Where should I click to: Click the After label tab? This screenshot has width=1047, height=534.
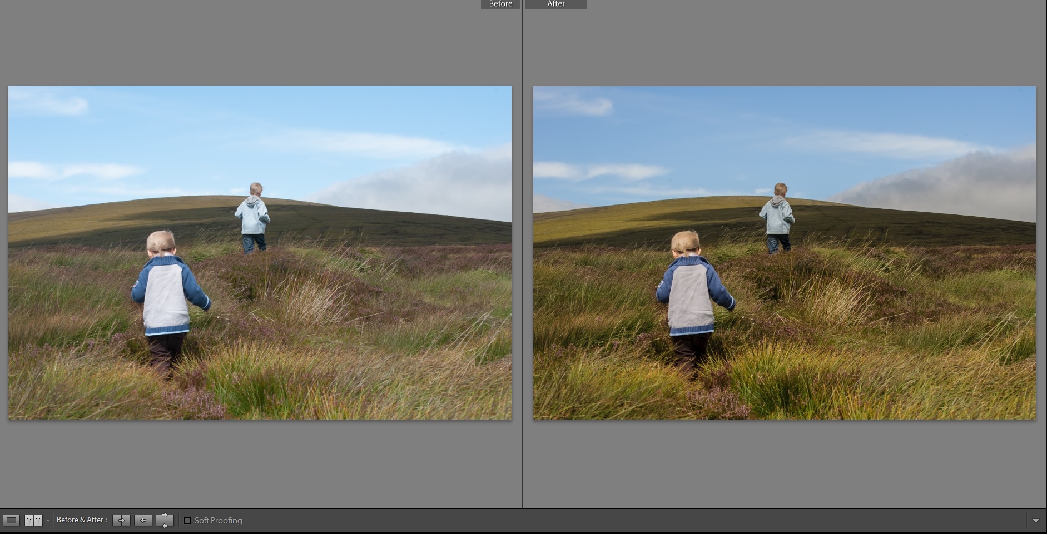click(555, 4)
